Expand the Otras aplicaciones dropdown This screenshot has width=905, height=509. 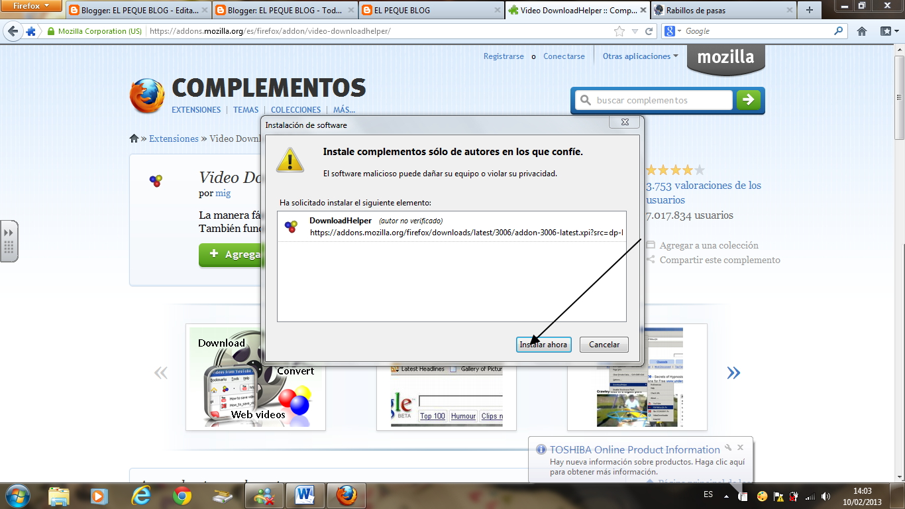tap(640, 56)
